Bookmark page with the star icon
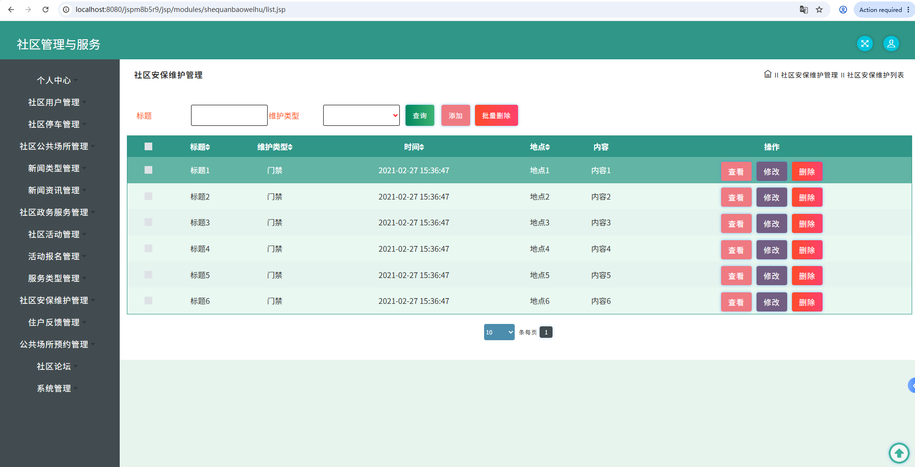Image resolution: width=915 pixels, height=467 pixels. pyautogui.click(x=819, y=10)
